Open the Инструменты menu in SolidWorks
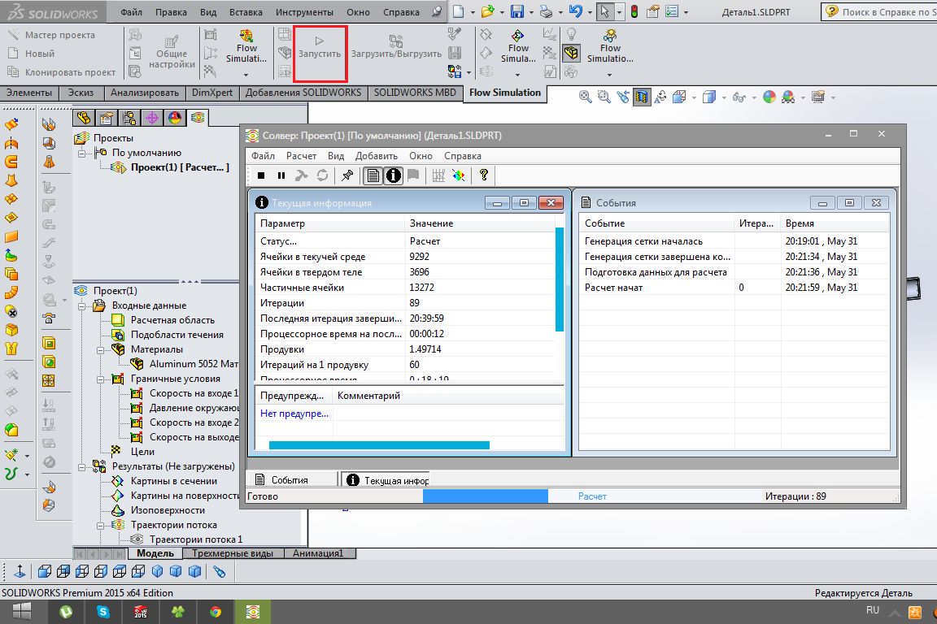This screenshot has width=937, height=624. tap(304, 12)
